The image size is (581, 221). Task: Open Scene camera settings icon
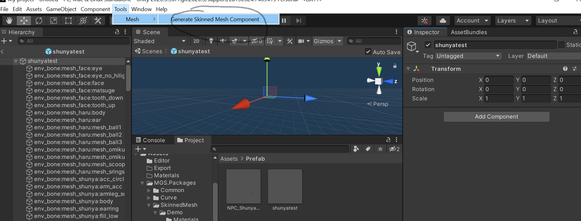[x=301, y=41]
